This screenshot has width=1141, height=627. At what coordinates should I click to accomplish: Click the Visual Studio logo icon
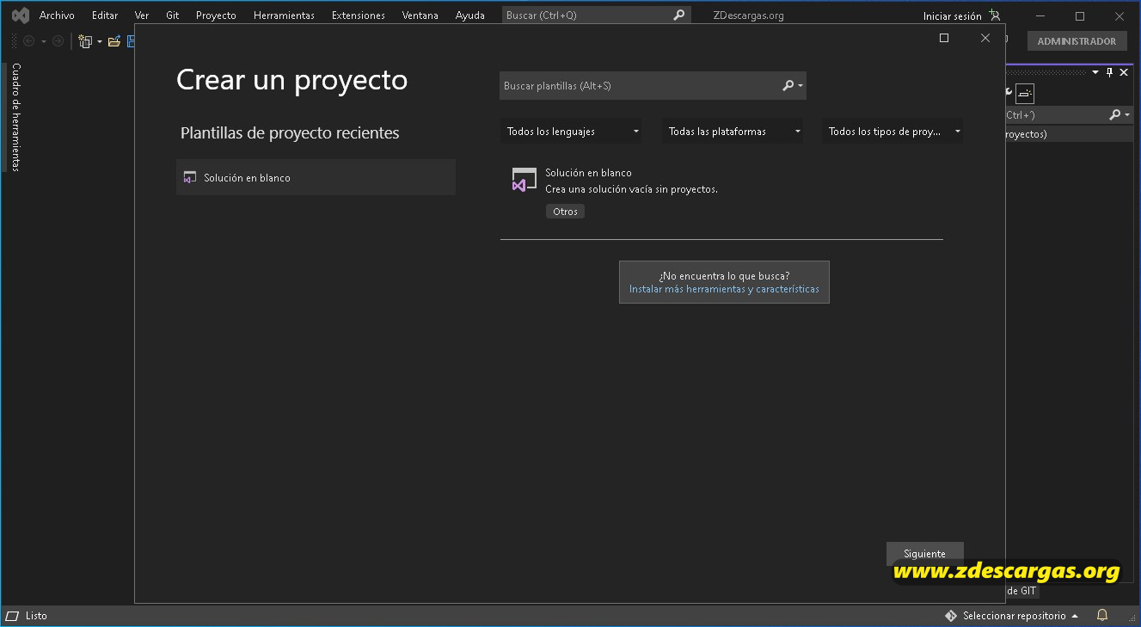21,15
